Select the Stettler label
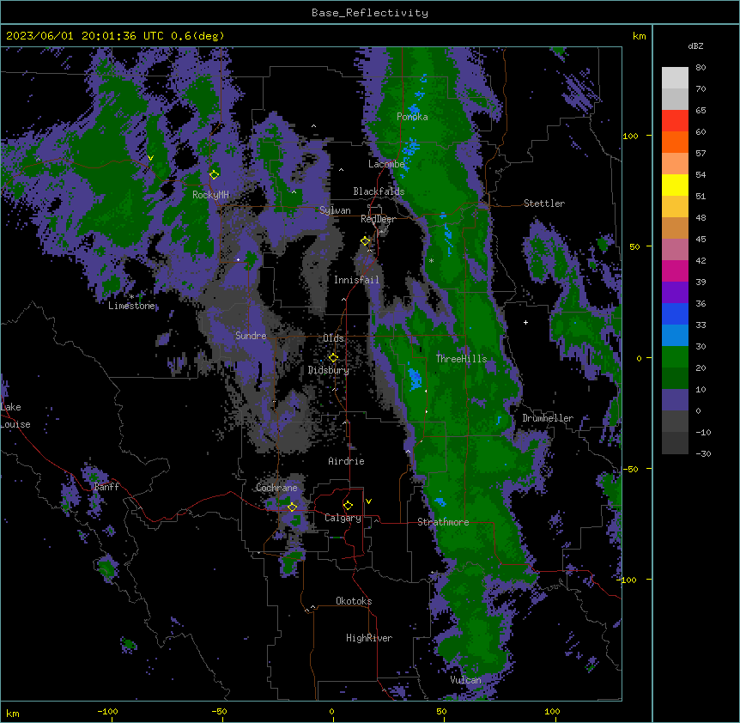 click(544, 204)
